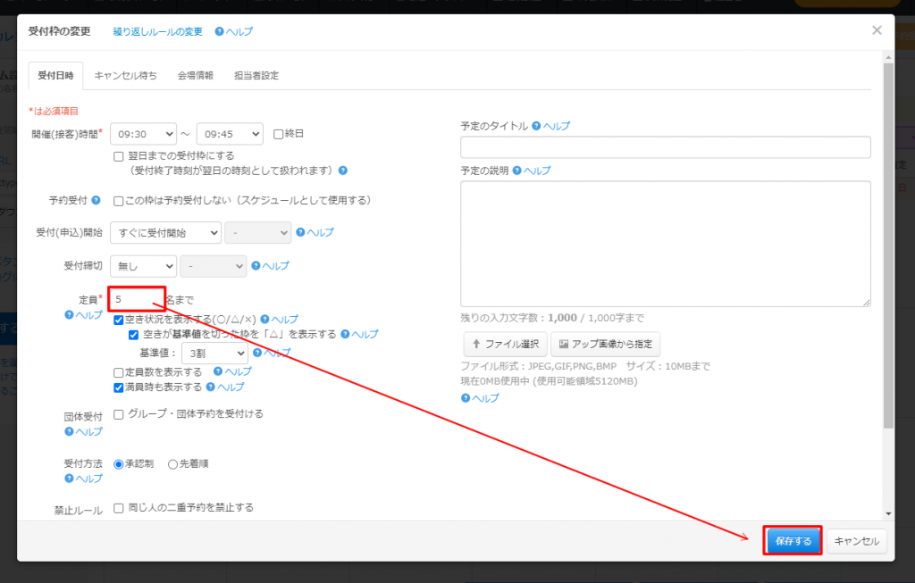The width and height of the screenshot is (915, 583).
Task: Select the 先着順 radio option
Action: coord(172,464)
